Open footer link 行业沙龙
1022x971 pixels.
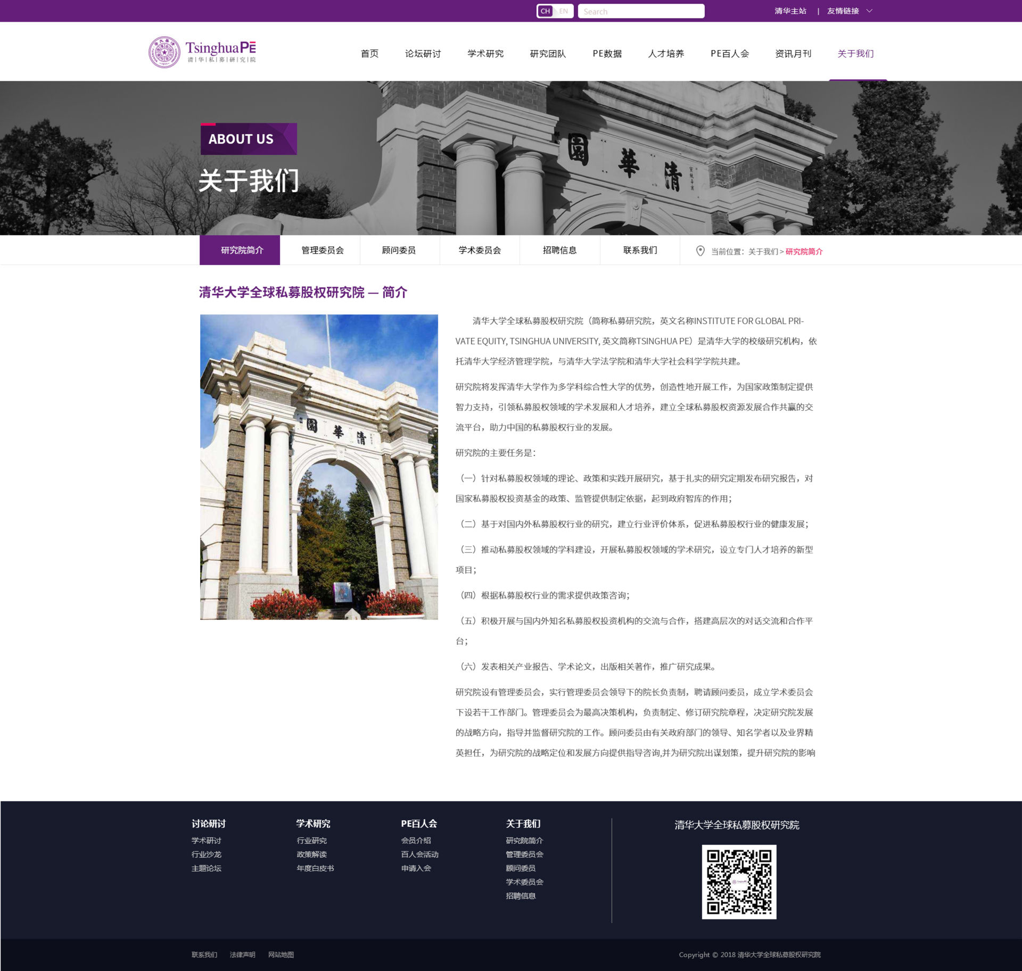(206, 854)
